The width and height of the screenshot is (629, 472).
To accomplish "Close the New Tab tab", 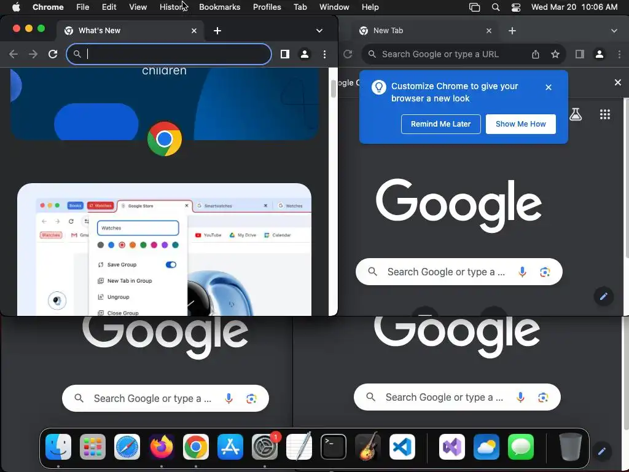I will pos(489,31).
